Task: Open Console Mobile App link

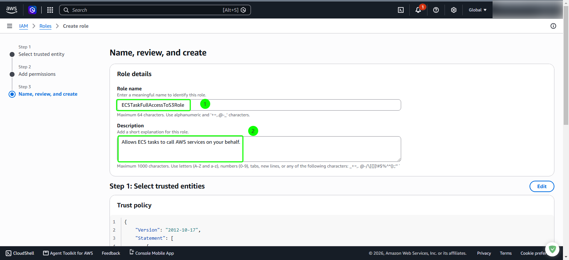Action: click(151, 253)
